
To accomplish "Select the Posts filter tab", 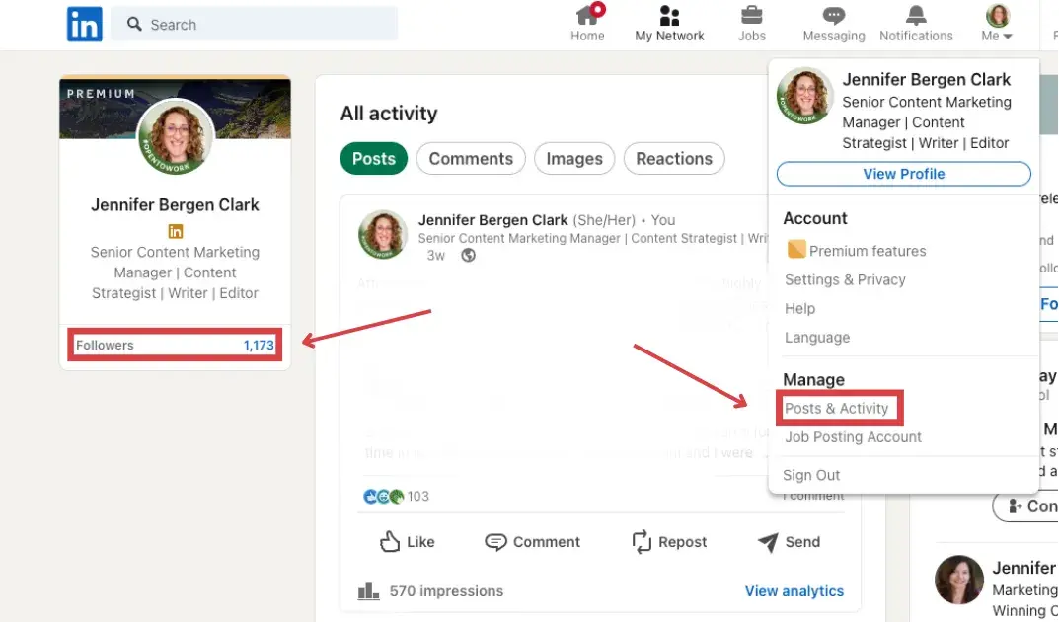I will pyautogui.click(x=373, y=159).
